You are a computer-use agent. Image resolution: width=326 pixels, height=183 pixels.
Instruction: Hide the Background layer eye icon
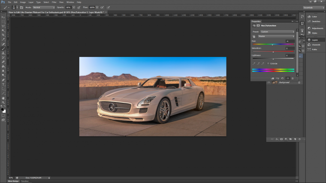pyautogui.click(x=269, y=82)
